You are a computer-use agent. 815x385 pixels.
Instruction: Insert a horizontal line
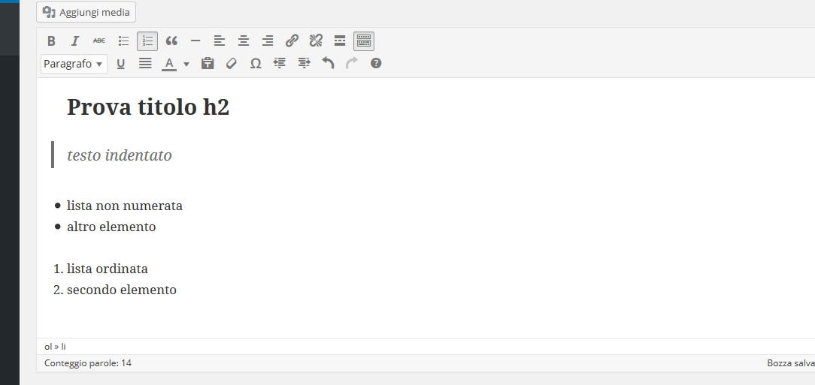point(195,41)
